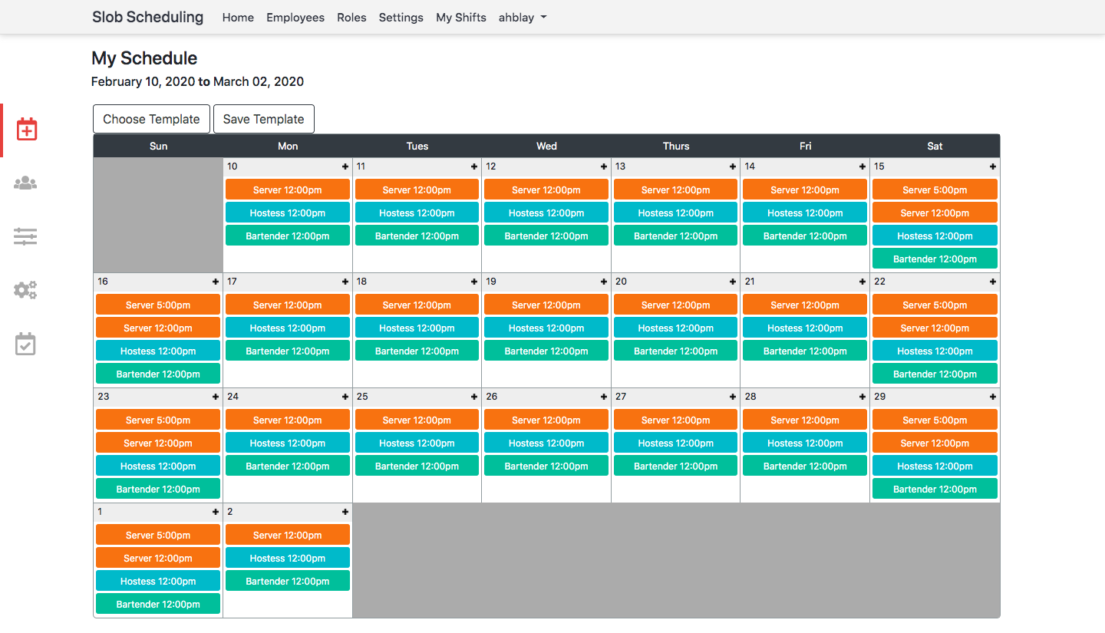
Task: Open Settings in navbar
Action: click(401, 17)
